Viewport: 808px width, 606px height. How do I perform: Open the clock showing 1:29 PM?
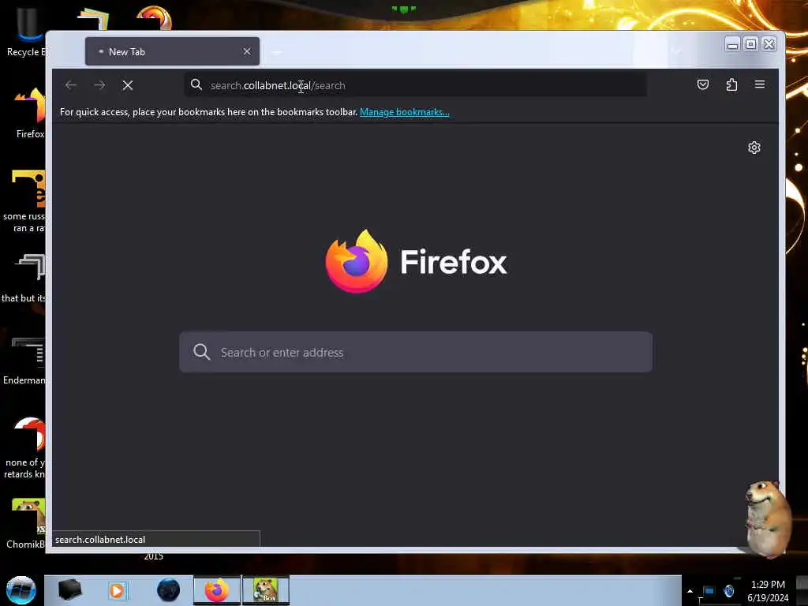[x=768, y=591]
